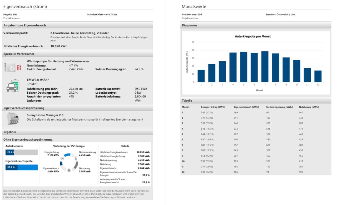This screenshot has height=205, width=337.
Task: Click the 'Projektname: Süd' label
Action: 192,14
